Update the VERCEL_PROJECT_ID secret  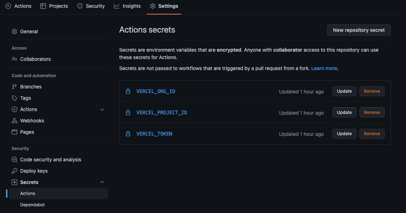(x=344, y=112)
